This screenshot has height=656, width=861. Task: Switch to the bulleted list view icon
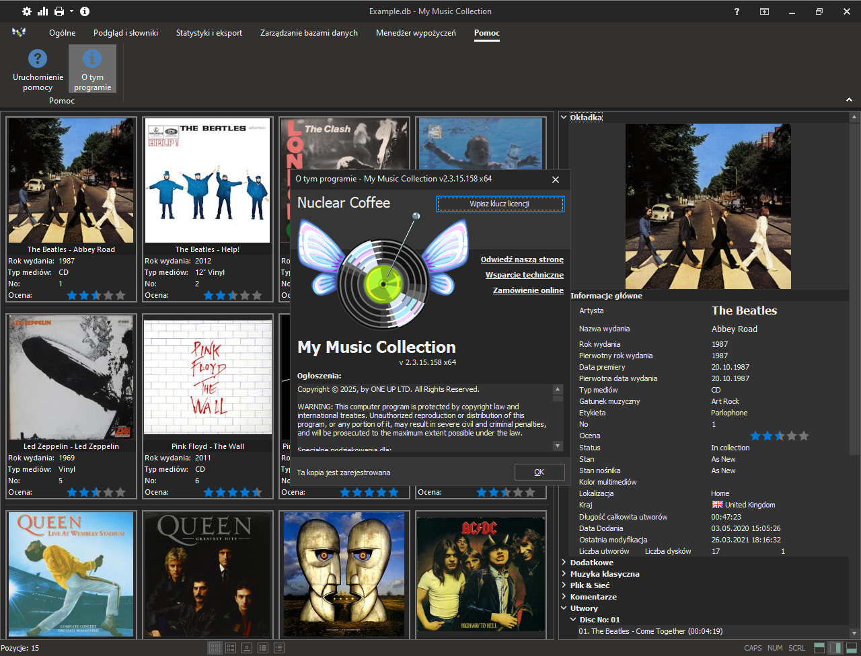pyautogui.click(x=263, y=648)
